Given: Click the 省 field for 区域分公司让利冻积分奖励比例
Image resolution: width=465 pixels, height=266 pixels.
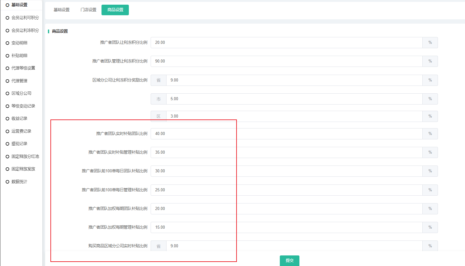Looking at the screenshot, I should pos(294,80).
